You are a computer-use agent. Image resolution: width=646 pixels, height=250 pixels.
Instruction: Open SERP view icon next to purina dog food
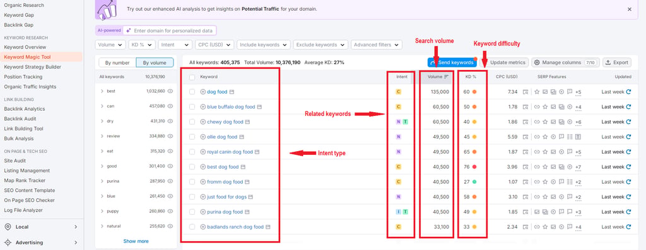click(x=247, y=212)
